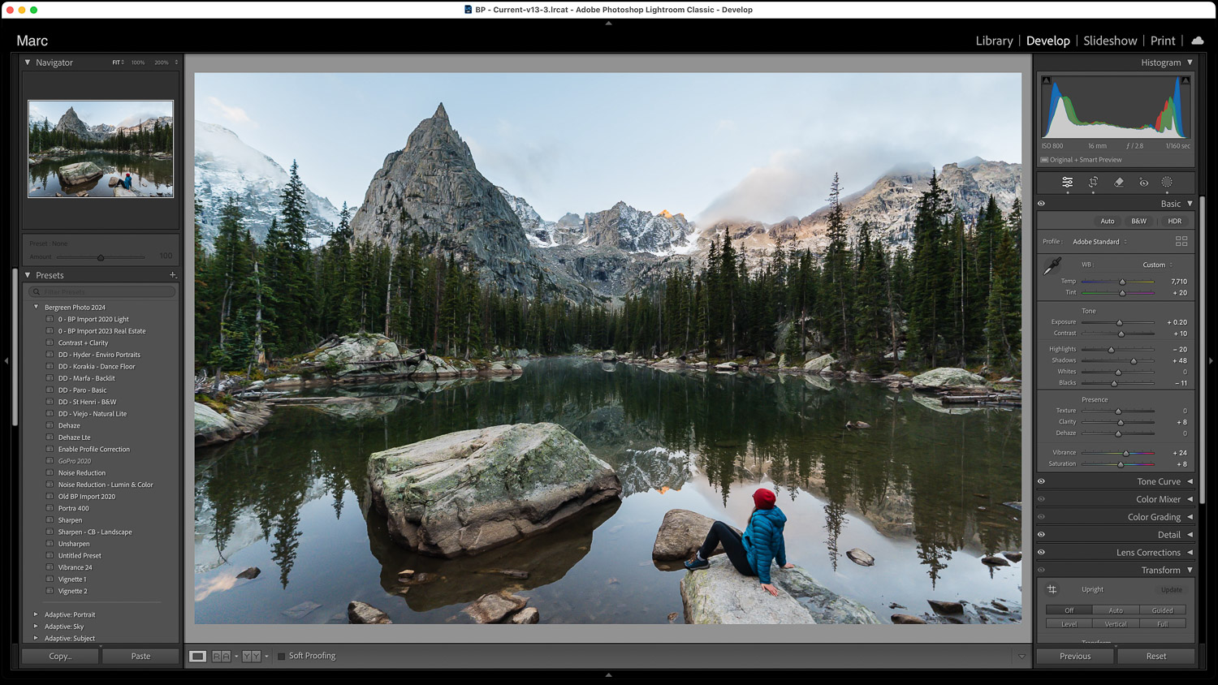Expand the Adaptive: Sky preset group
This screenshot has width=1218, height=685.
36,627
